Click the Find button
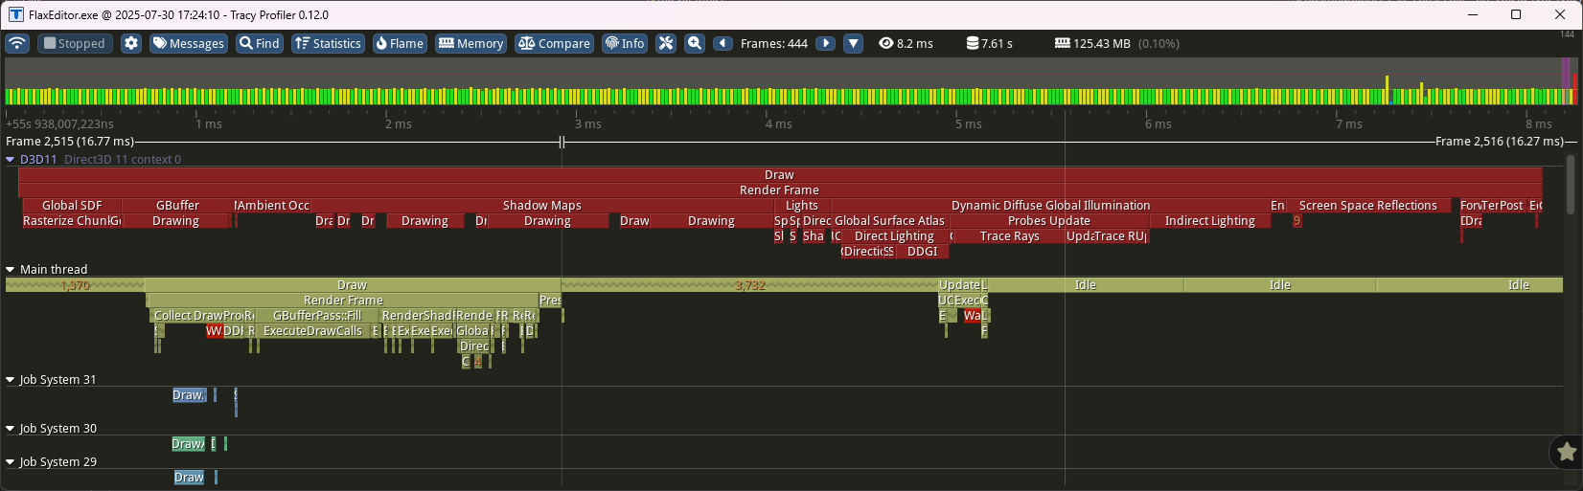Viewport: 1583px width, 491px height. tap(259, 43)
